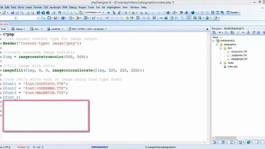Open the Help menu
The width and height of the screenshot is (265, 149).
point(144,7)
